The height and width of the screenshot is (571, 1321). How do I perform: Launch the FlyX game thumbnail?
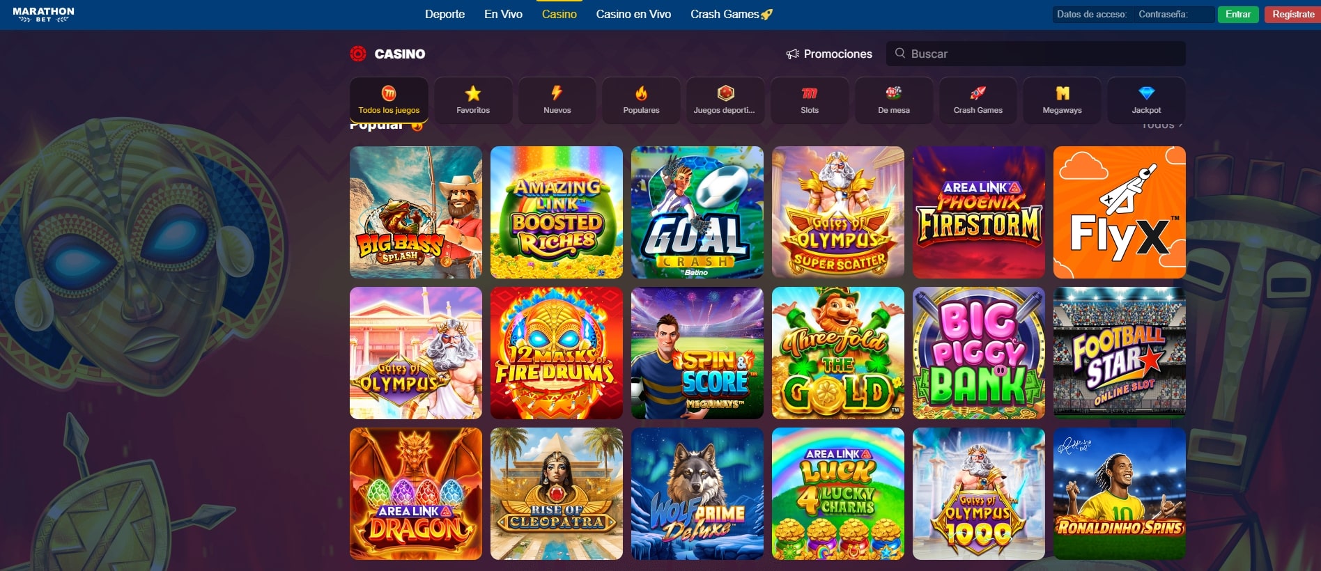coord(1120,212)
